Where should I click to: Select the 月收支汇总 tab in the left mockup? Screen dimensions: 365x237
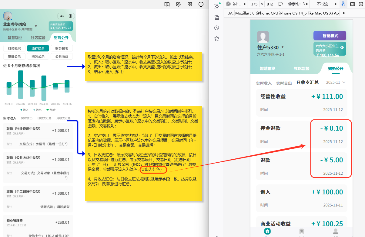point(63,118)
